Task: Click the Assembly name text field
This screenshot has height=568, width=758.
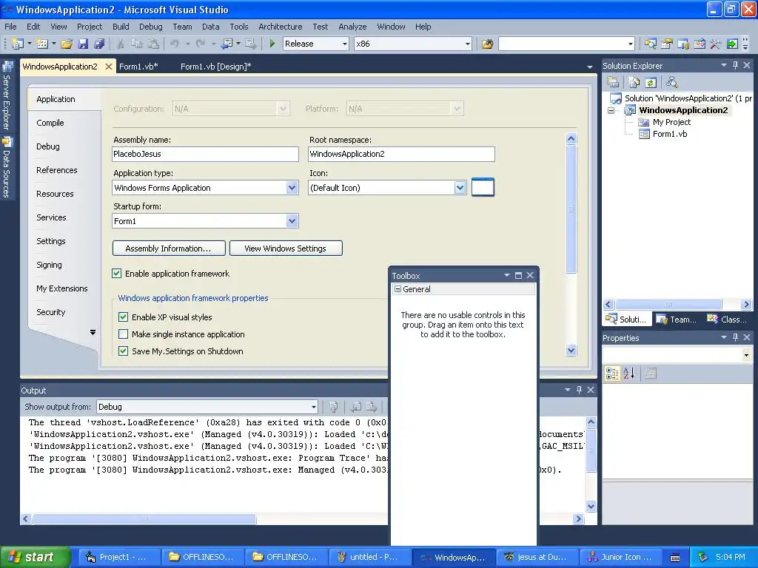Action: [x=206, y=154]
